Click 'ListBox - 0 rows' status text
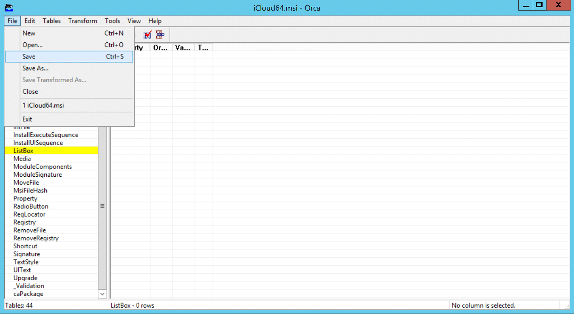The width and height of the screenshot is (574, 314). click(x=132, y=305)
